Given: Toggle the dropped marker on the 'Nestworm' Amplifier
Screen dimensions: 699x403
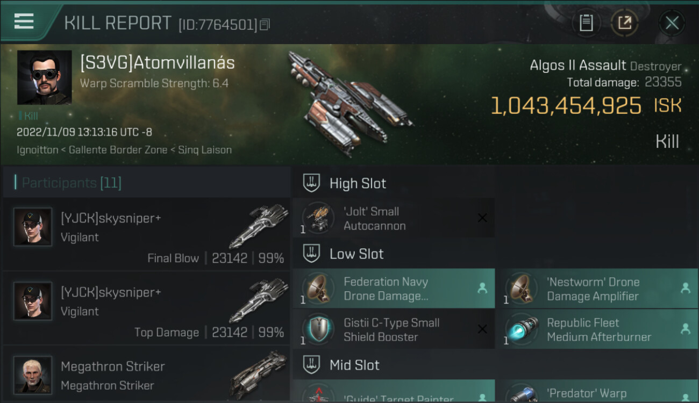Looking at the screenshot, I should point(686,289).
